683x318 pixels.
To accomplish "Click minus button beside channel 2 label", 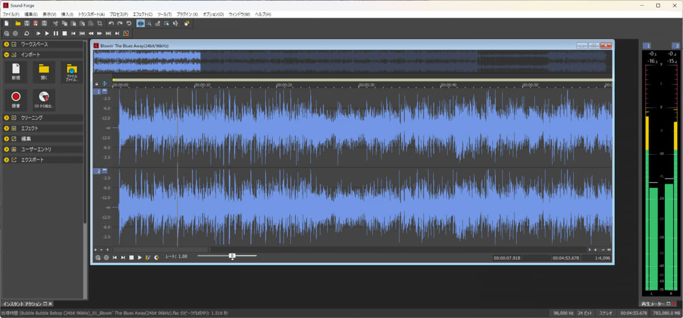I will click(105, 171).
